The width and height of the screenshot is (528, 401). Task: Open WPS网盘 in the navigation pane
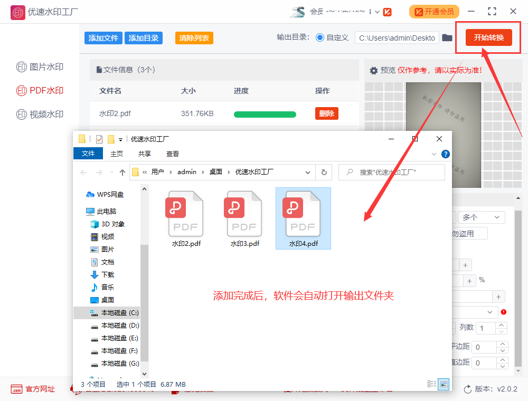(x=105, y=195)
